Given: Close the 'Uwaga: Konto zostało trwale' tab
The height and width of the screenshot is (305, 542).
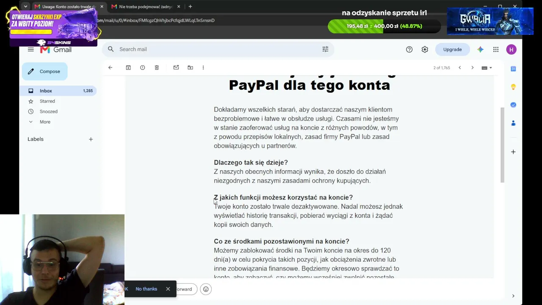Looking at the screenshot, I should pyautogui.click(x=102, y=7).
